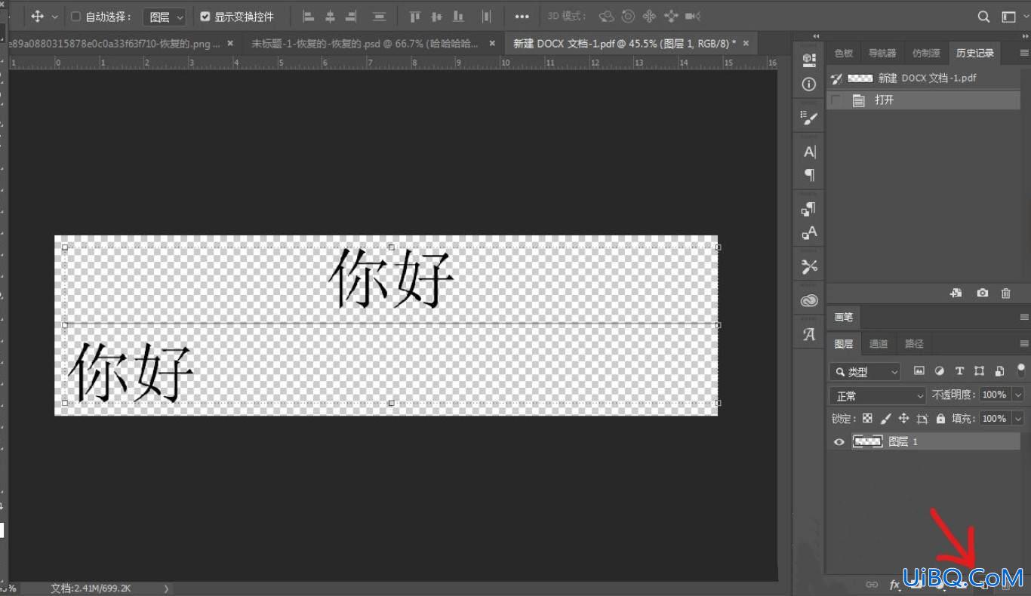The image size is (1031, 596).
Task: Click the distribute vertically icon
Action: (379, 16)
